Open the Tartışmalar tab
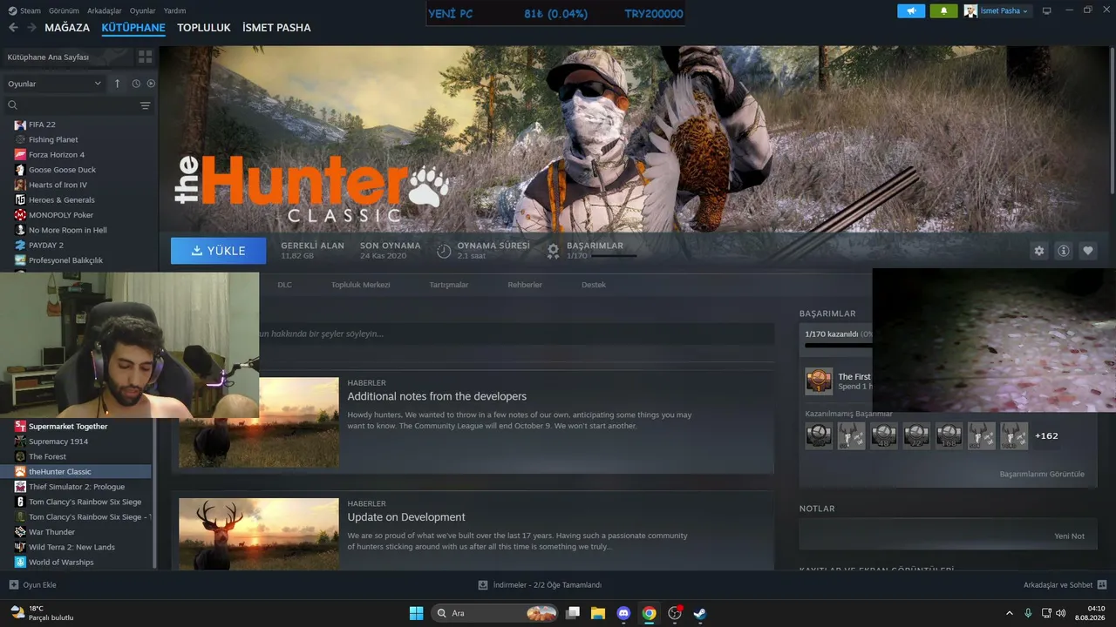1116x627 pixels. point(449,285)
